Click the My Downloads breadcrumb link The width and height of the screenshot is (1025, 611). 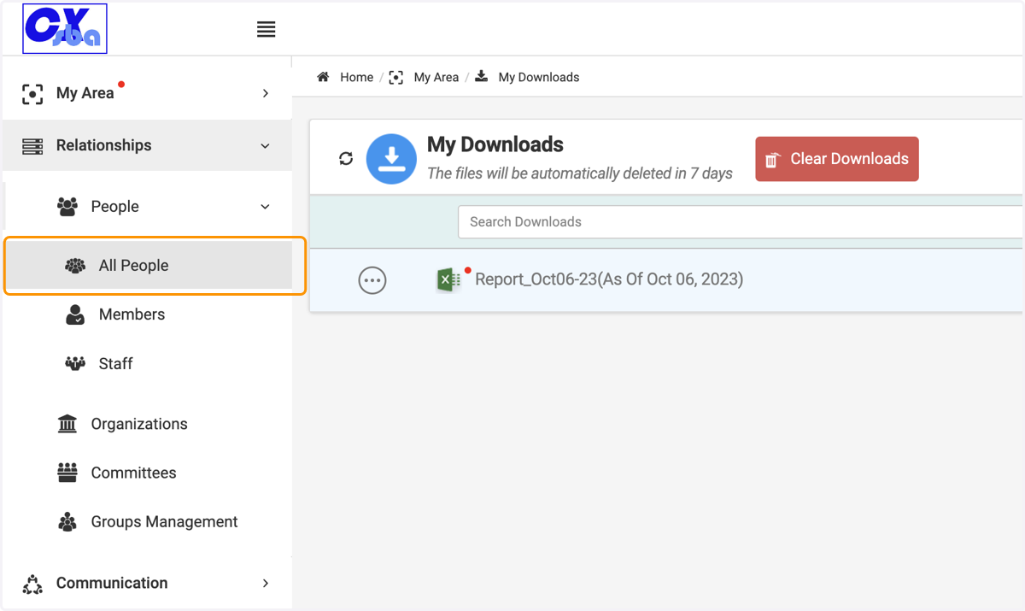[x=539, y=77]
